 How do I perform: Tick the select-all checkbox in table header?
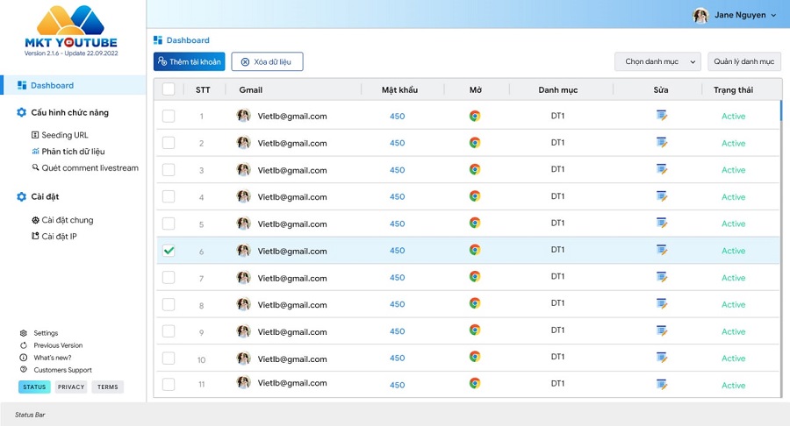169,89
